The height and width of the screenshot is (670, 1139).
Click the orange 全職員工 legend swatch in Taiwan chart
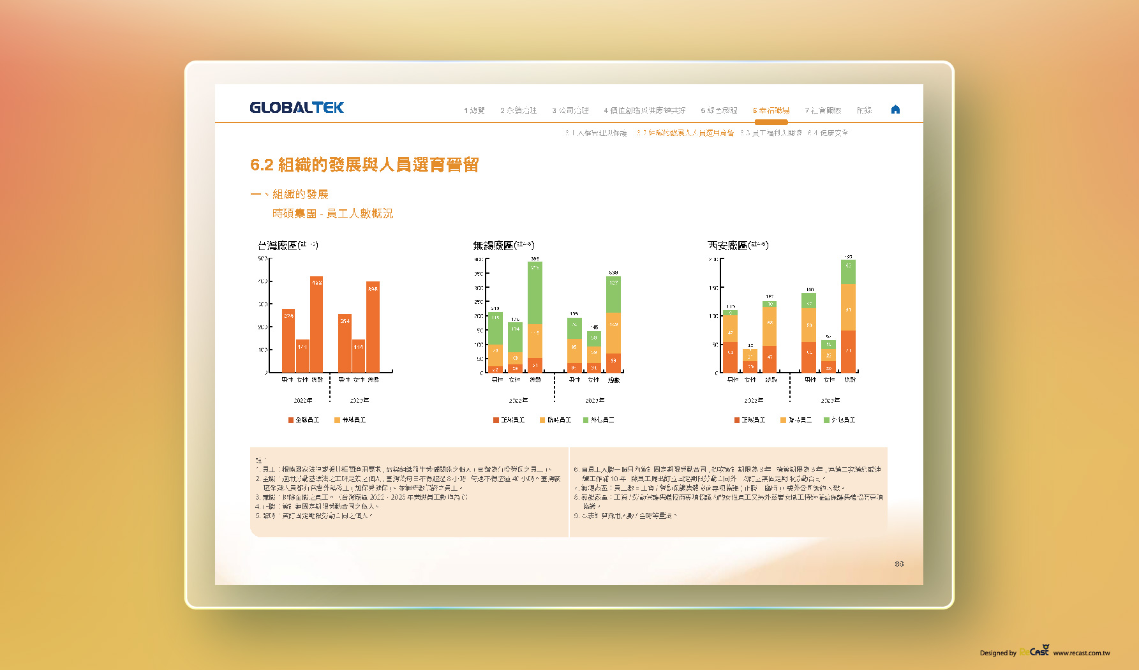click(291, 420)
